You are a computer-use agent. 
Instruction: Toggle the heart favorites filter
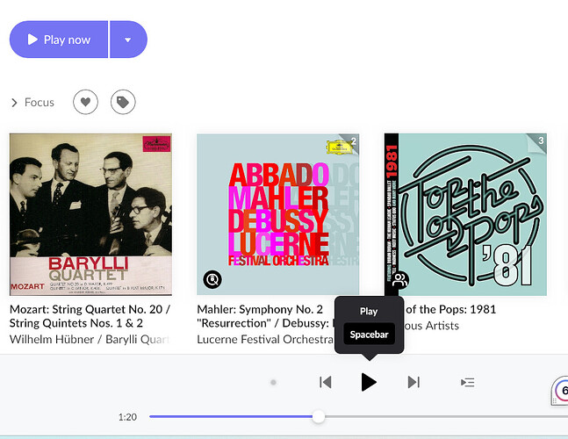click(85, 102)
